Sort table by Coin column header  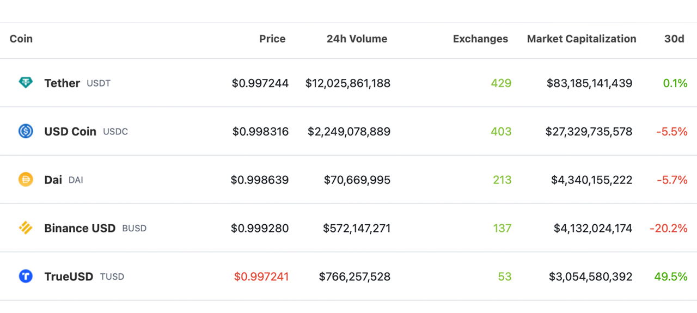pyautogui.click(x=21, y=39)
